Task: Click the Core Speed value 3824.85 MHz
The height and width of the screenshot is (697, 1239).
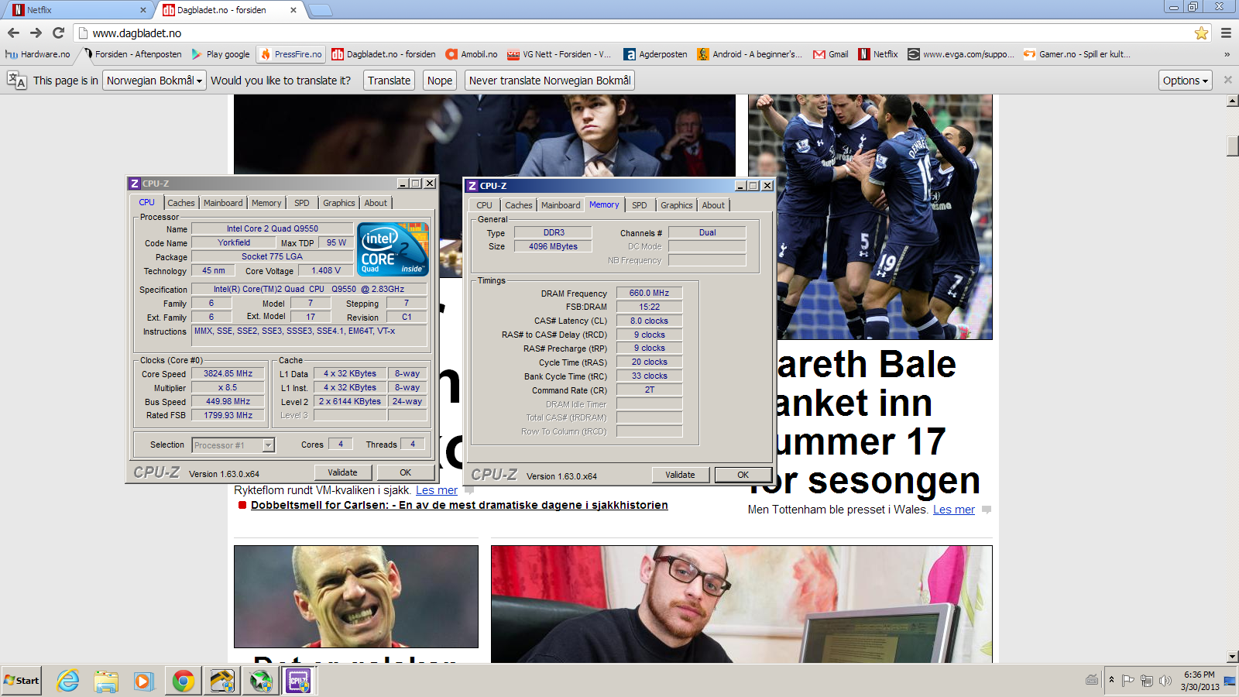Action: [228, 373]
